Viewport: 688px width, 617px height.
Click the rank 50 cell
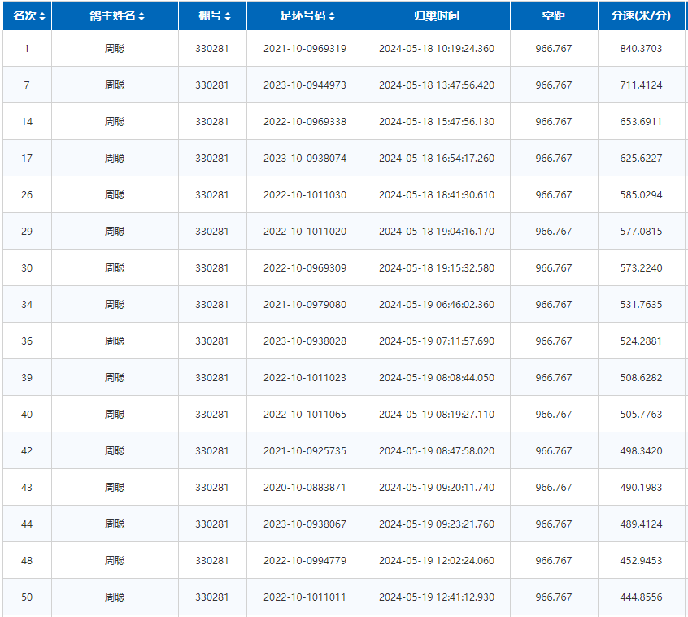point(27,597)
